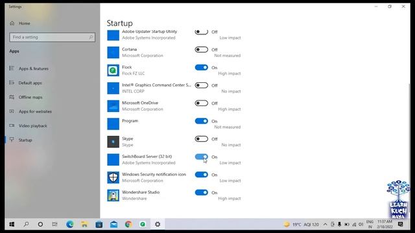Open Mail app from taskbar
This screenshot has height=233, width=415.
click(114, 225)
